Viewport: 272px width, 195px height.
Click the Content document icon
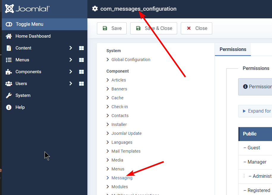click(9, 48)
